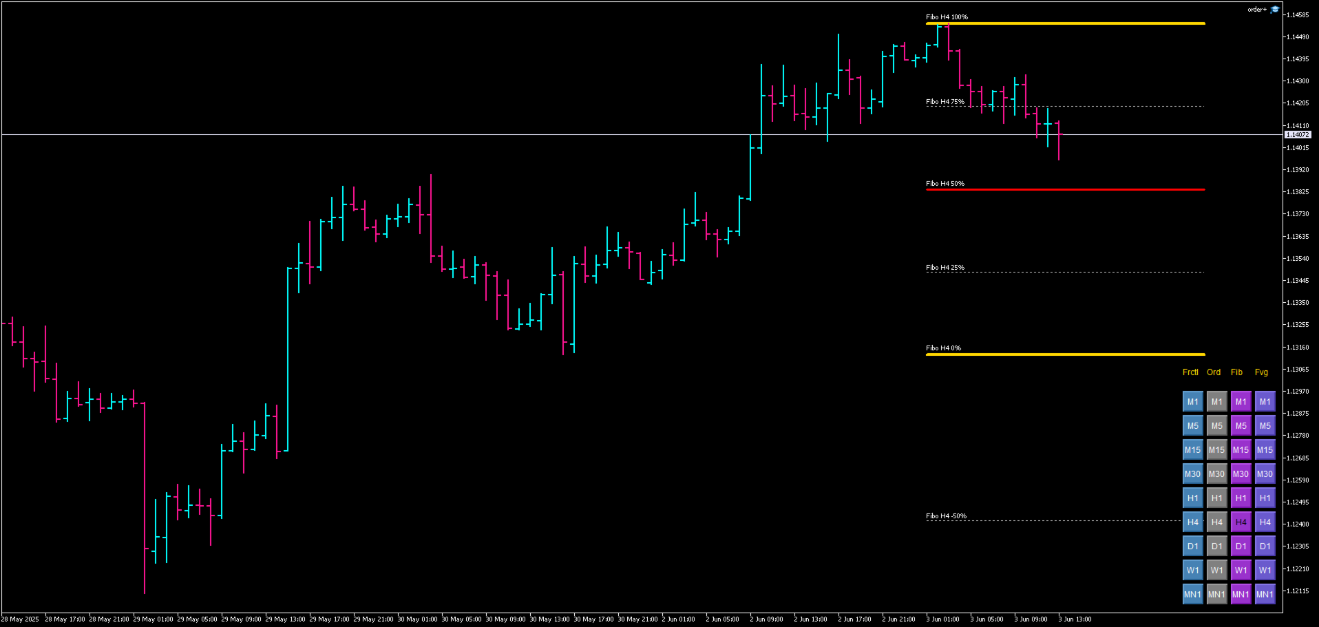Enable M5 in the Ord column
The image size is (1319, 627).
click(1216, 426)
